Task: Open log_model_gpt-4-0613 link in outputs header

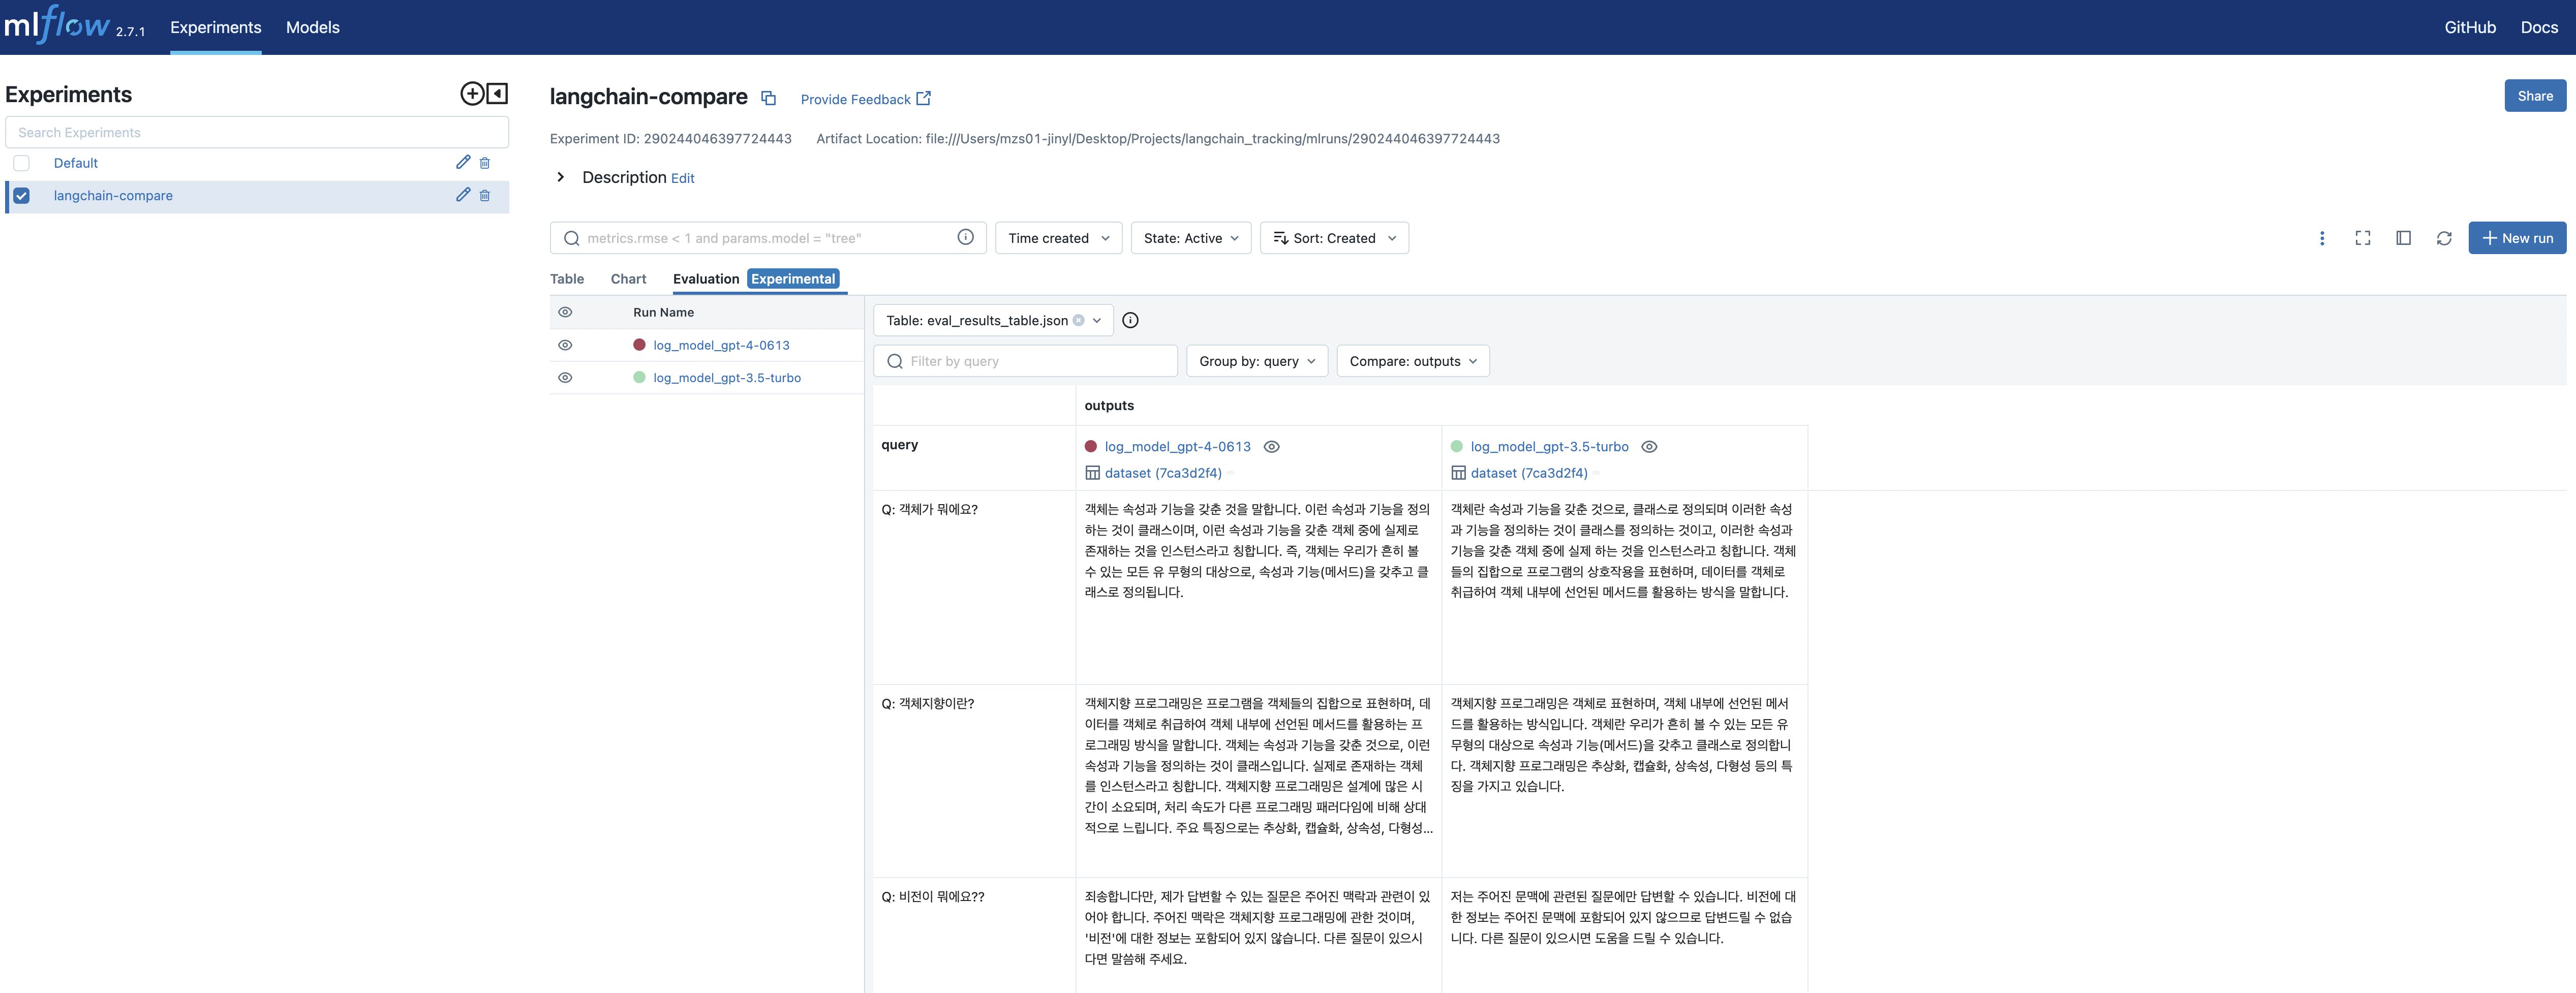Action: click(1177, 447)
